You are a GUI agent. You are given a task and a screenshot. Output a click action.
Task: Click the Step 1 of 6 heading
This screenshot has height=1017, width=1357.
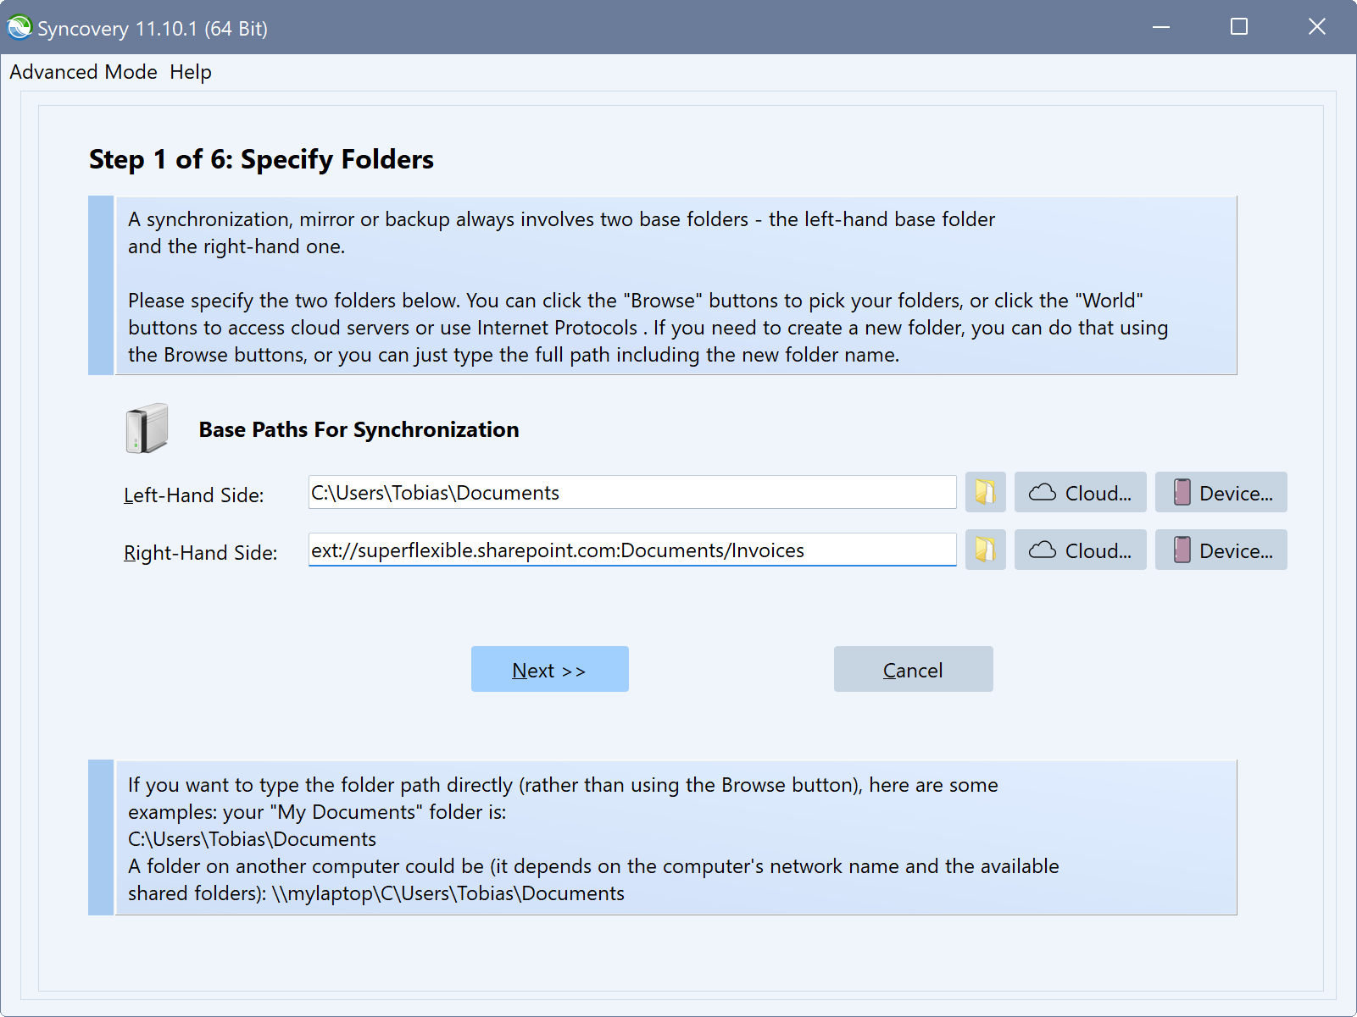261,159
